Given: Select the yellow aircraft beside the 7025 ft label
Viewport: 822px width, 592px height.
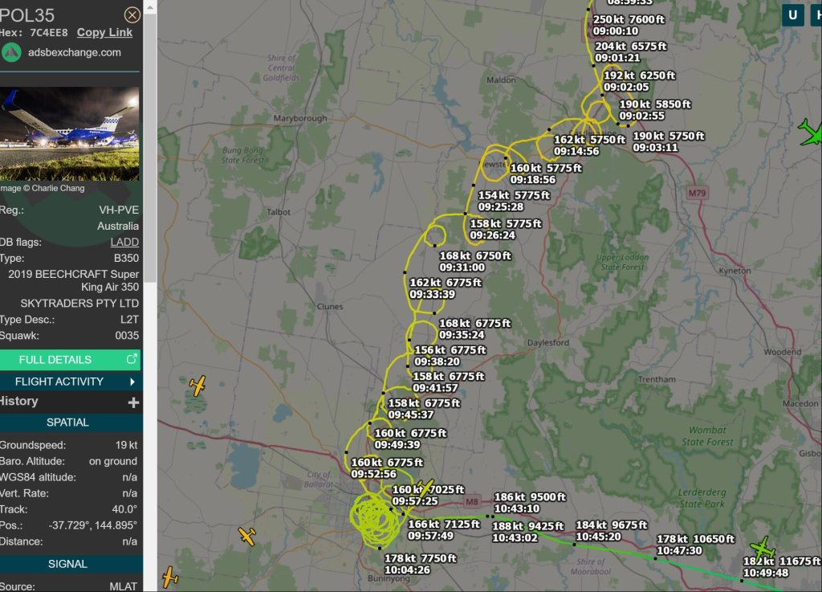Looking at the screenshot, I should click(x=425, y=486).
